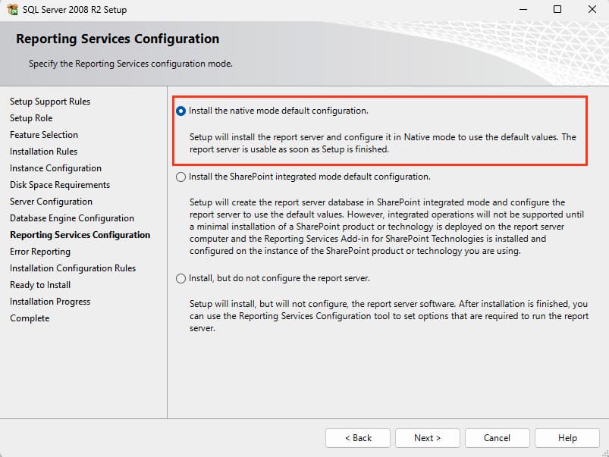The width and height of the screenshot is (609, 457).
Task: Select Installation Rules in left pane
Action: [43, 152]
